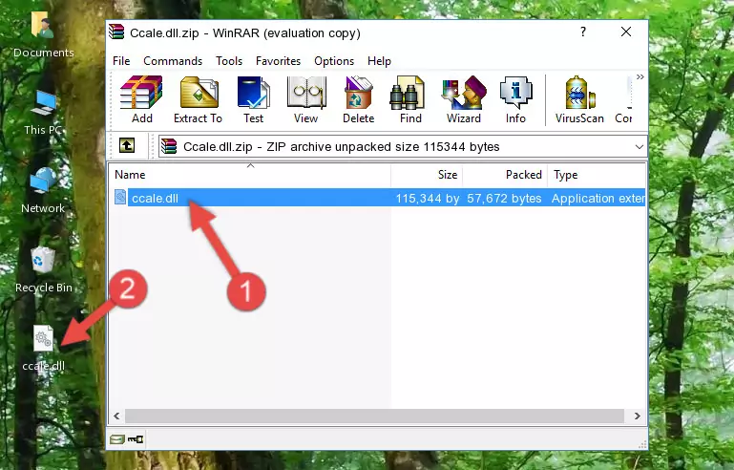734x470 pixels.
Task: Click the 115,344 size value
Action: tap(428, 198)
